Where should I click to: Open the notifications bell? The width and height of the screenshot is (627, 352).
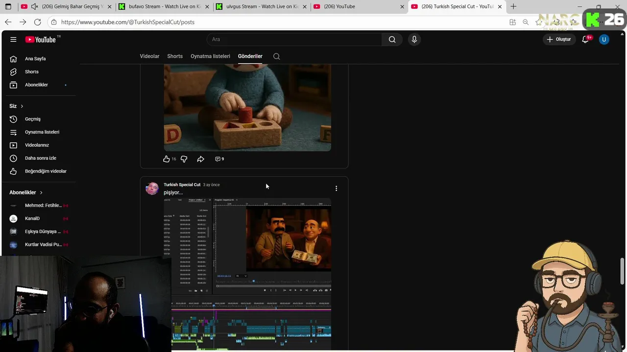pyautogui.click(x=585, y=39)
